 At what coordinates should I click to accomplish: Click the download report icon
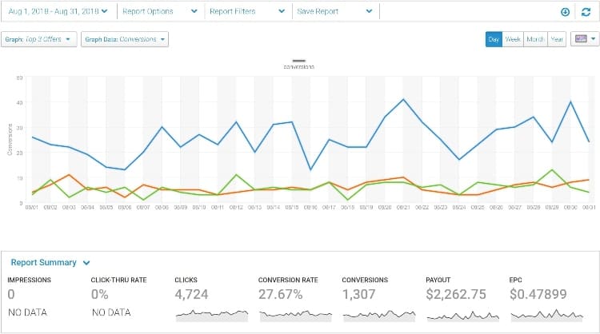click(x=566, y=12)
